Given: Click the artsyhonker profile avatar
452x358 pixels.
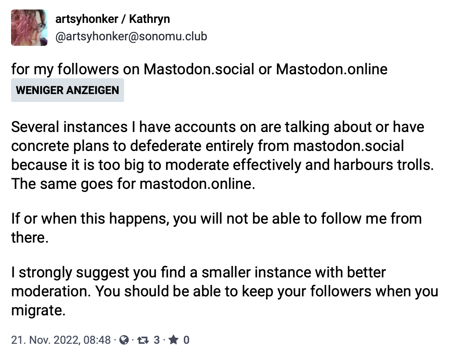Looking at the screenshot, I should click(29, 28).
